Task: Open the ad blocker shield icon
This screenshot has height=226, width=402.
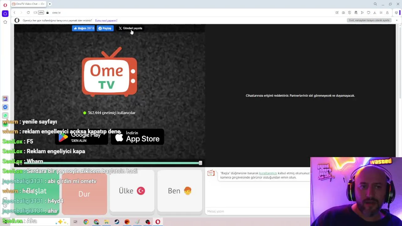Action: click(350, 13)
